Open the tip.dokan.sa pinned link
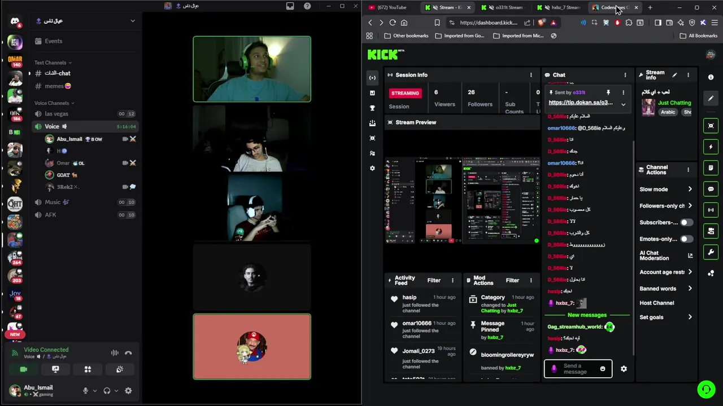Viewport: 723px width, 406px height. (x=581, y=103)
